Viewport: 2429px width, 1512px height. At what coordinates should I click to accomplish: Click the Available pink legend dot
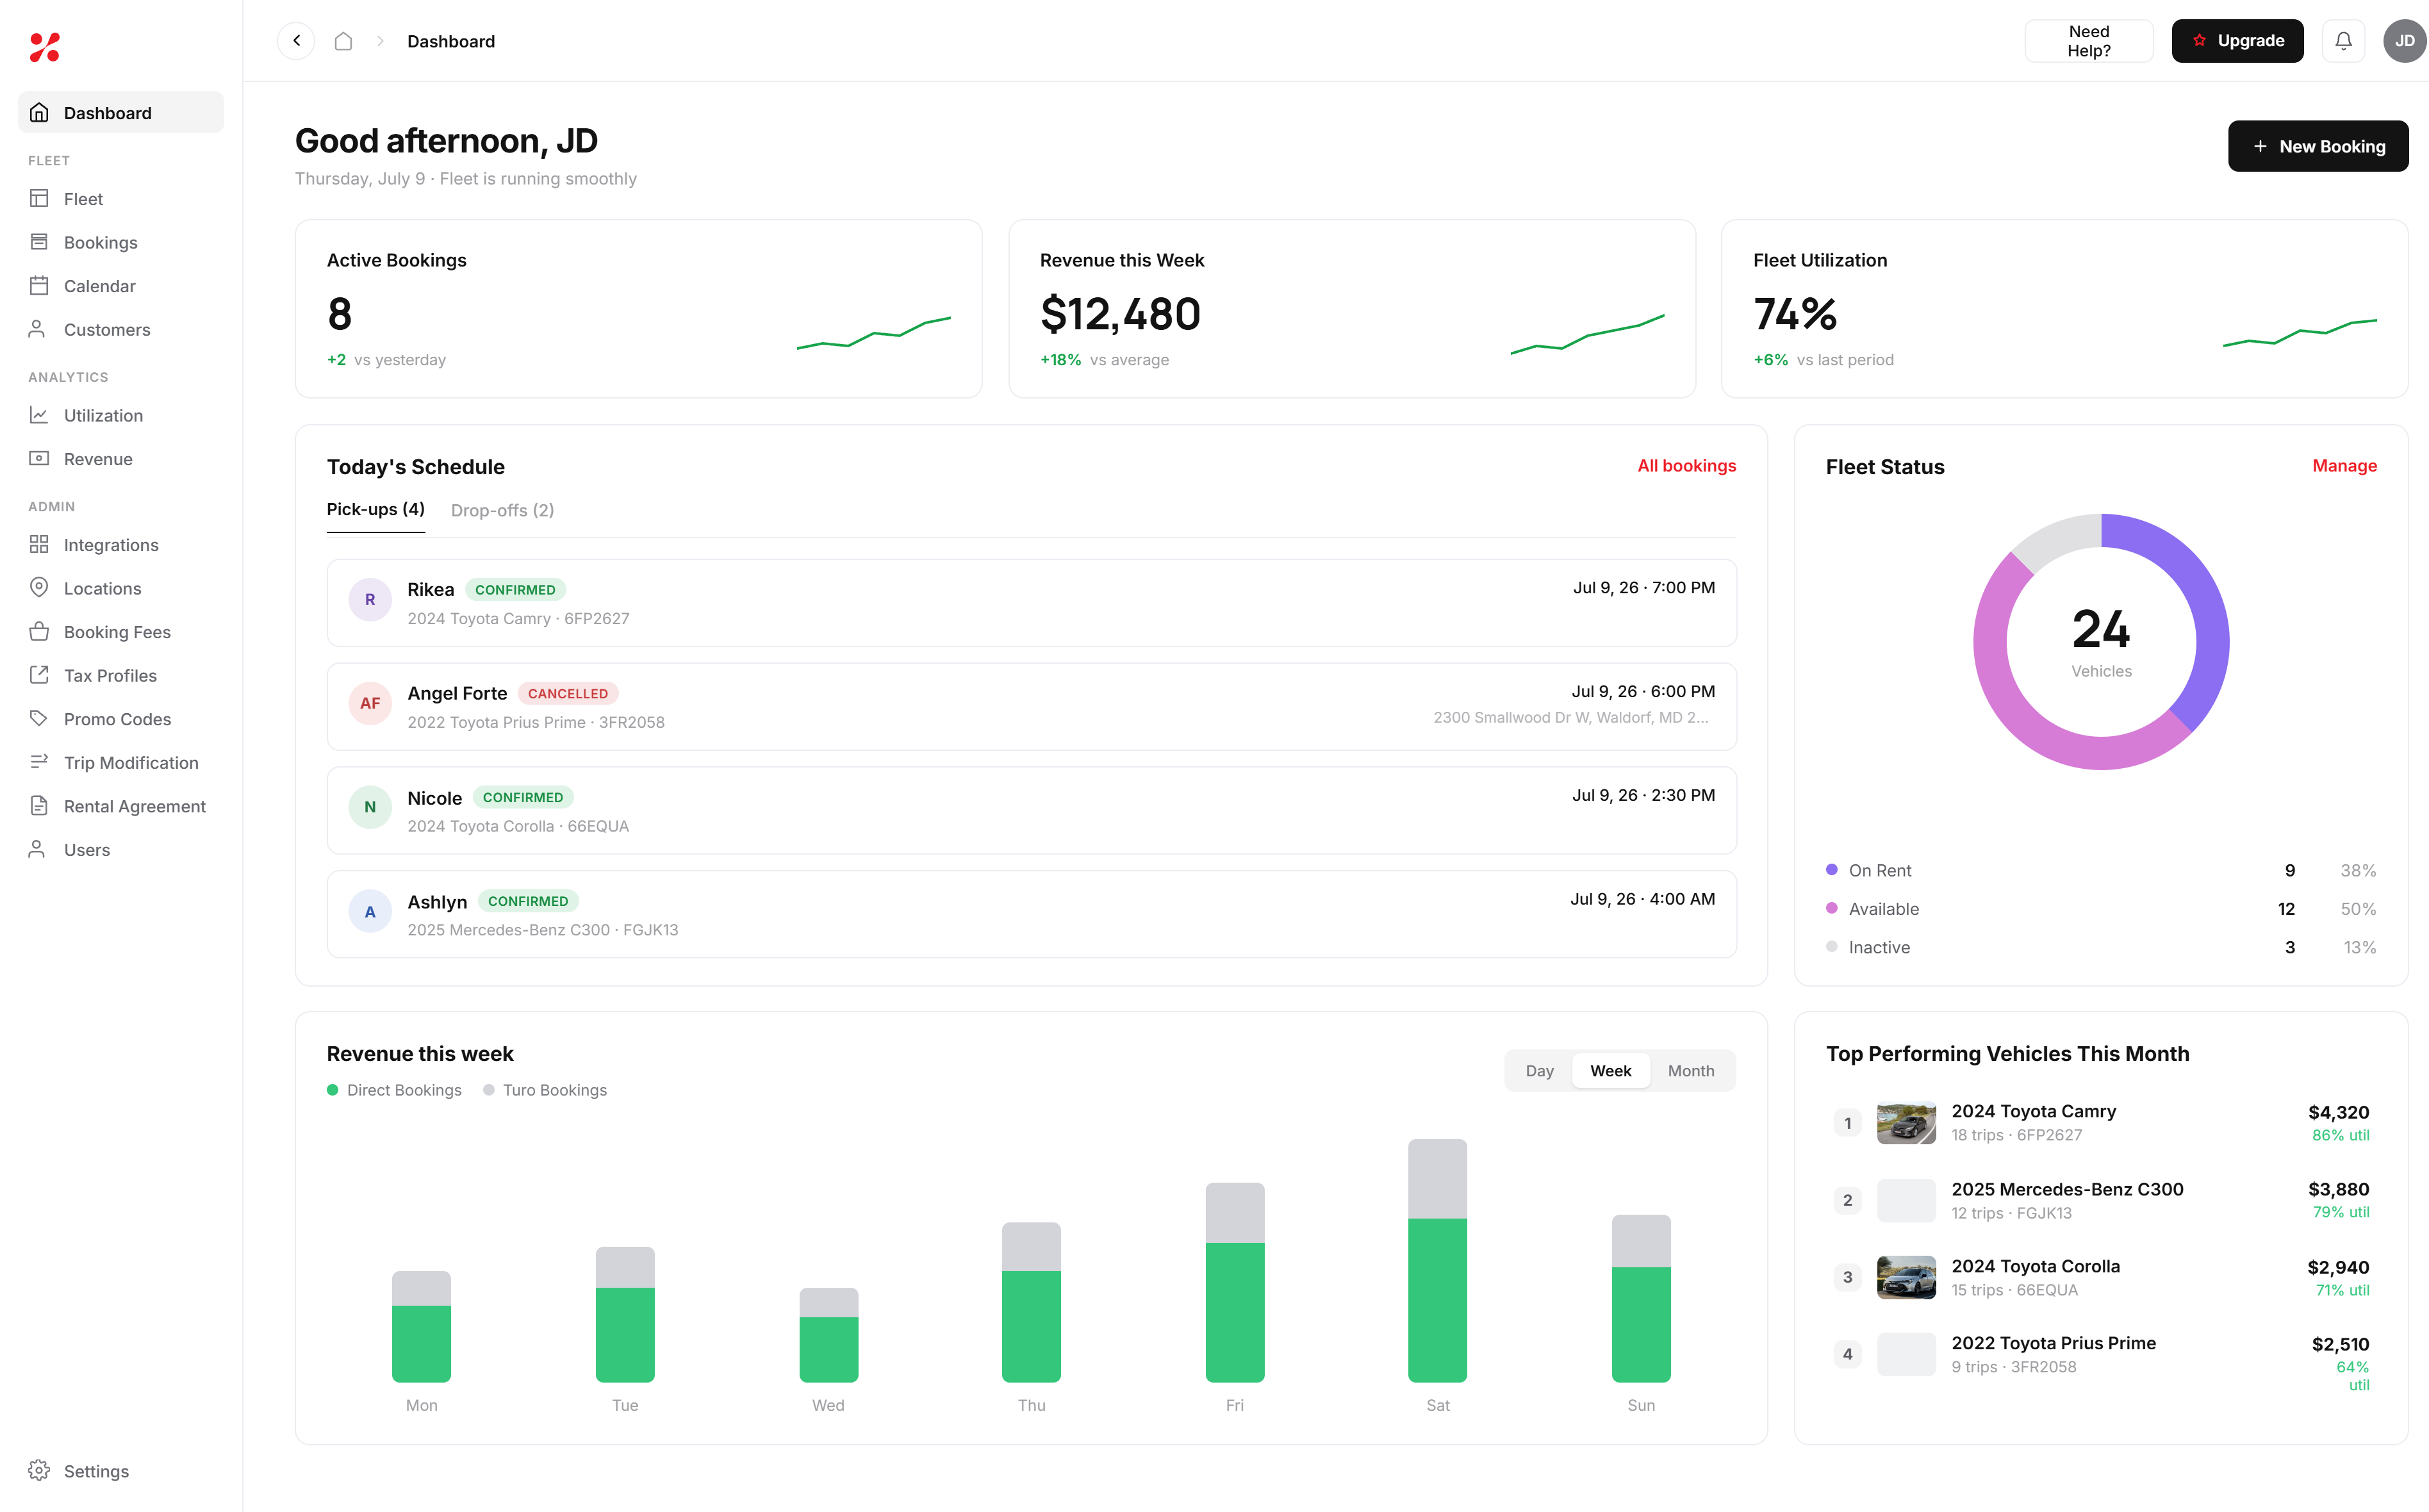1831,908
